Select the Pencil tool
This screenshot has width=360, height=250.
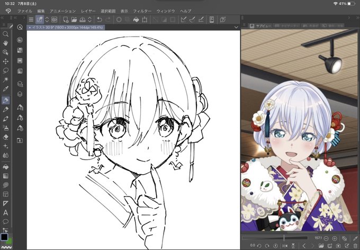click(5, 109)
